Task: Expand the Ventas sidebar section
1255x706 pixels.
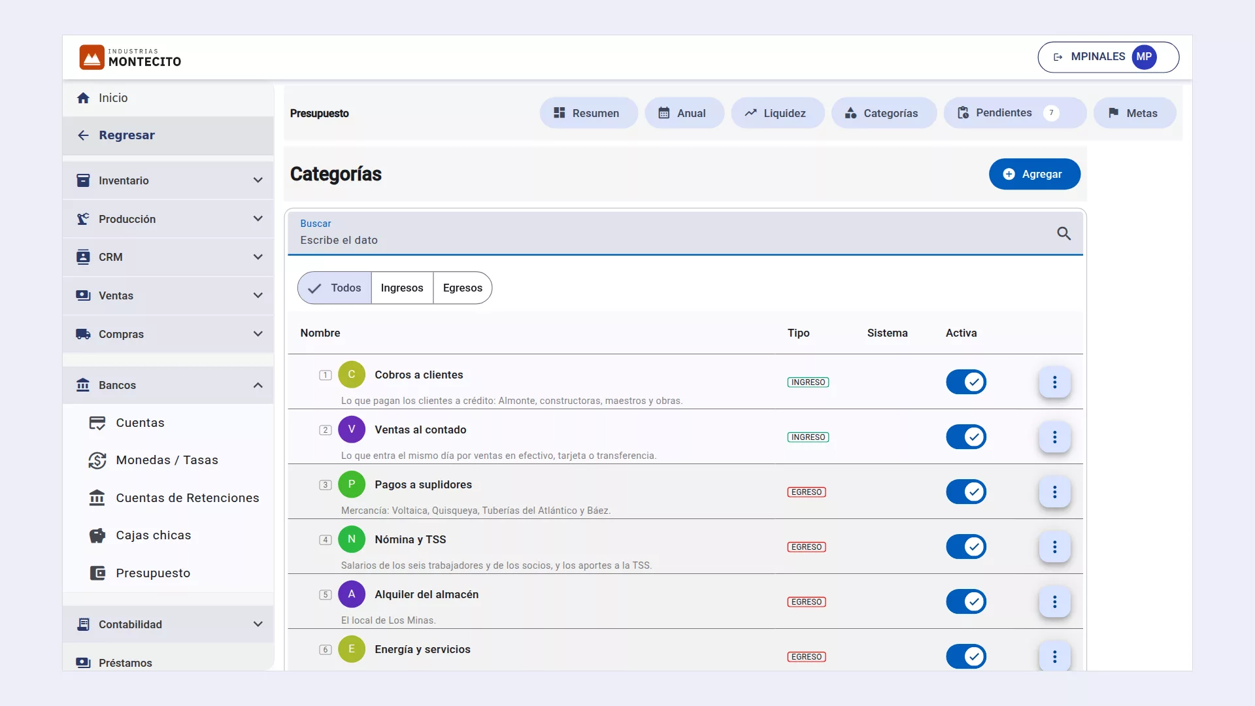Action: point(168,295)
